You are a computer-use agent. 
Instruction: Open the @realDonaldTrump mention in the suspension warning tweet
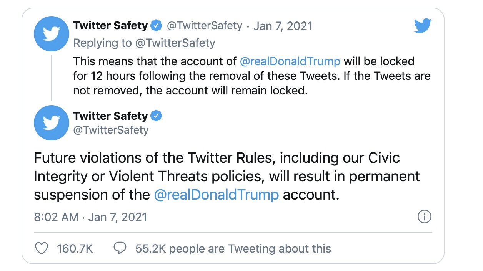pyautogui.click(x=216, y=195)
